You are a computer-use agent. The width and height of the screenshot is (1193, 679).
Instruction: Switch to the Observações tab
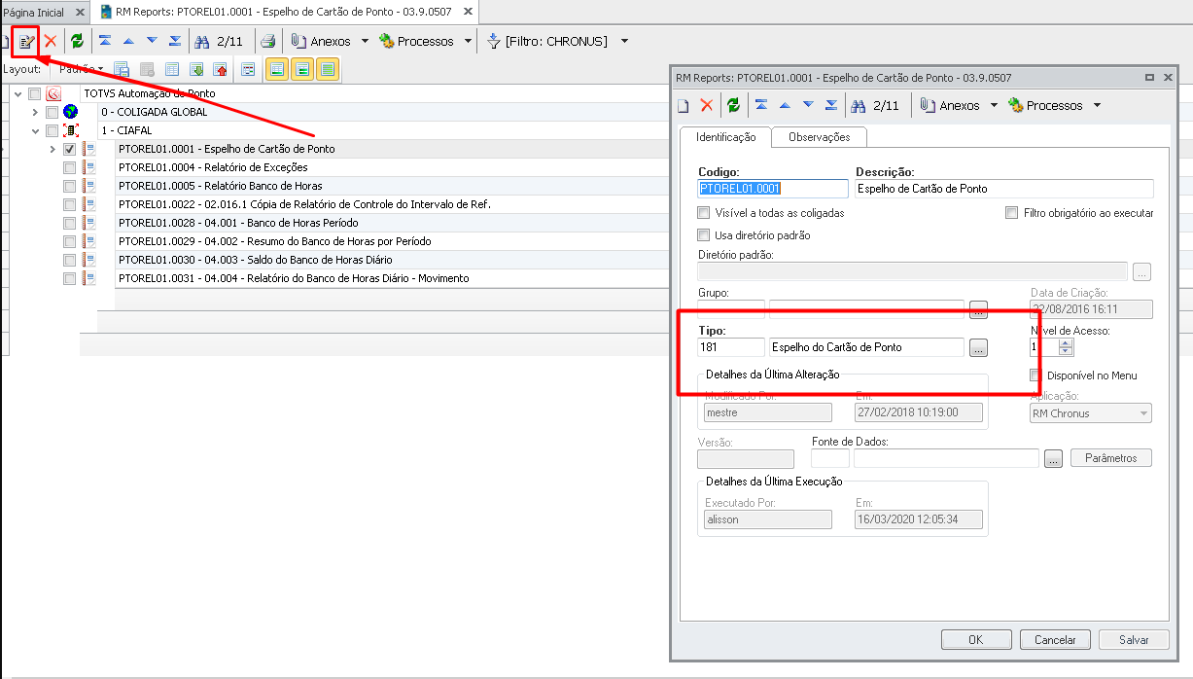point(819,138)
